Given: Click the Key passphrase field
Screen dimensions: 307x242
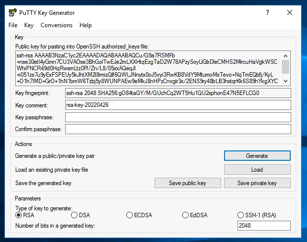Looking at the screenshot, I should pos(178,117).
